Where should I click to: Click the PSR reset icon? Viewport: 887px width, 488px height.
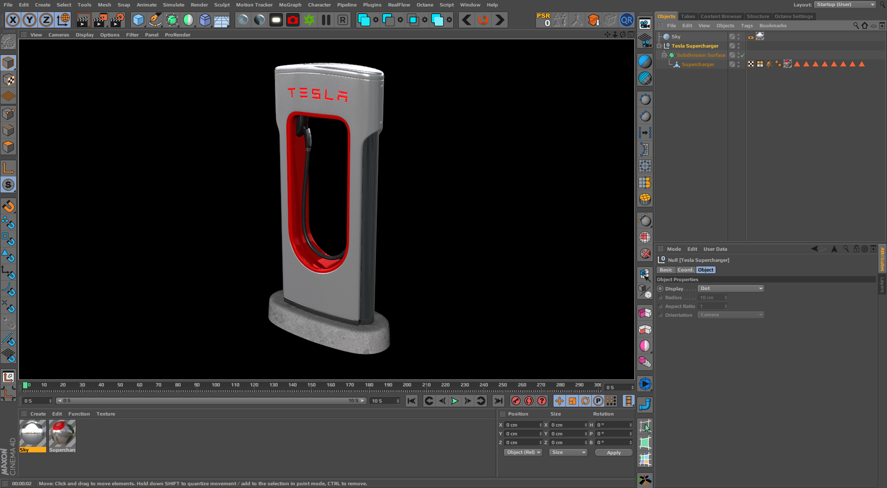[x=543, y=20]
